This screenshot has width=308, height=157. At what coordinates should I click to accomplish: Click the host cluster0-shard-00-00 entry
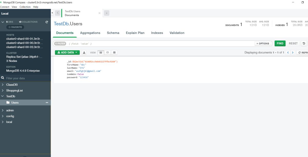pyautogui.click(x=25, y=43)
